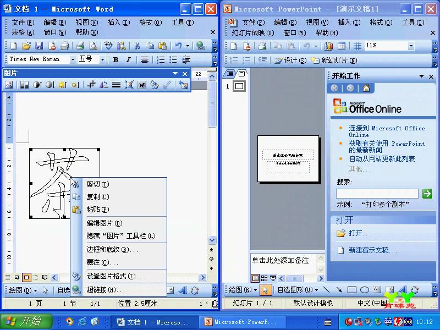The image size is (440, 330).
Task: Open 自选图形 menu in PowerPoint drawing toolbar
Action: click(x=298, y=290)
